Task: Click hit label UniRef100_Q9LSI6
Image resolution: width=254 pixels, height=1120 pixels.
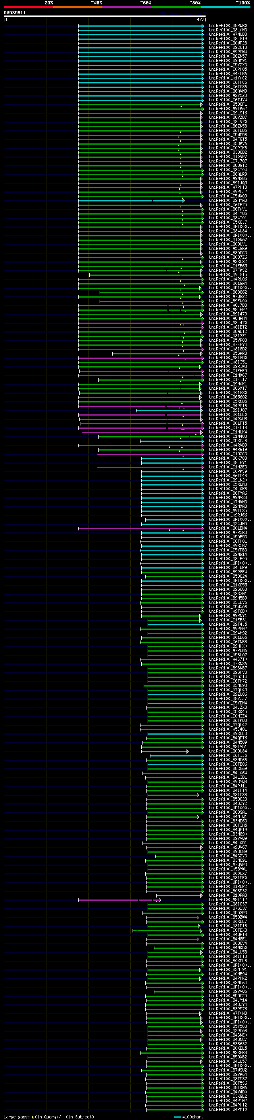Action: (227, 113)
